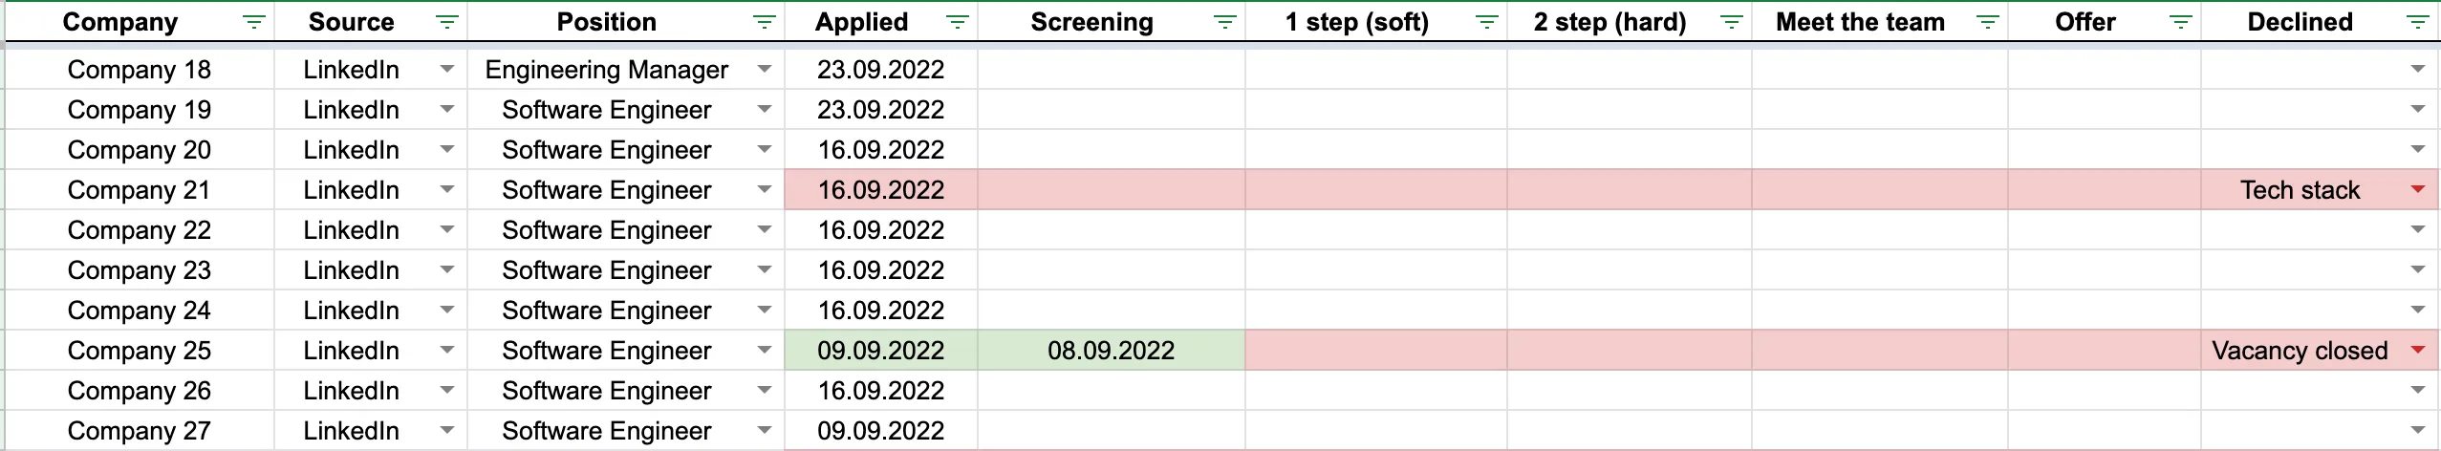Open the Position dropdown for Company 18
Viewport: 2441px width, 451px height.
(x=764, y=70)
